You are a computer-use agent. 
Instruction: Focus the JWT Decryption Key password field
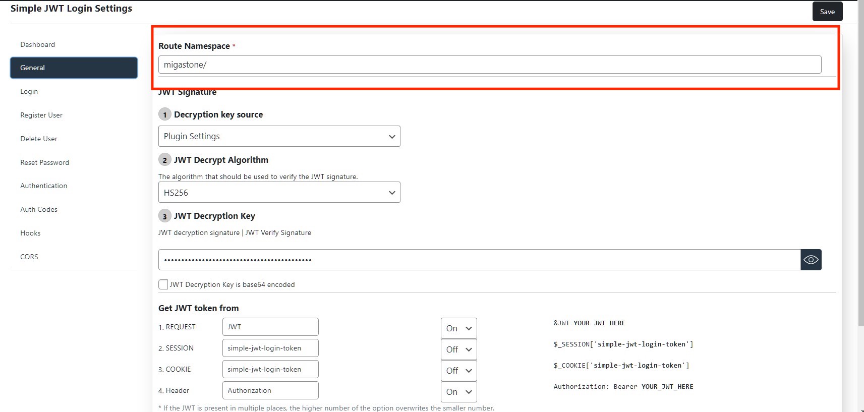(479, 260)
